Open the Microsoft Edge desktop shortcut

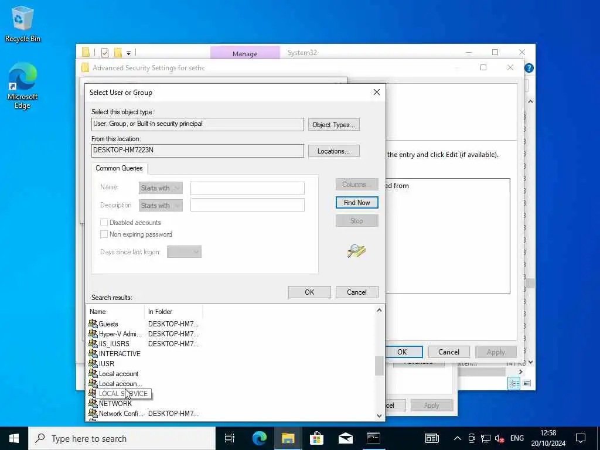(22, 86)
